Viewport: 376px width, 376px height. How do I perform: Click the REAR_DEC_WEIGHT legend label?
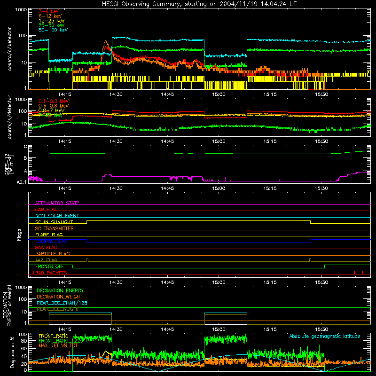57,309
